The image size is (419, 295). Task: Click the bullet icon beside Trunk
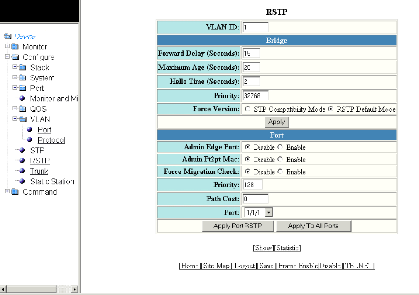(22, 171)
